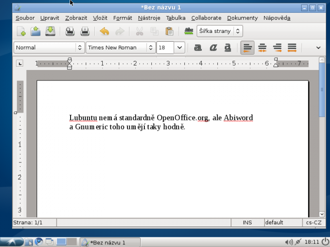Click the vertical scrollbar thumb
Image resolution: width=330 pixels, height=247 pixels.
(322, 90)
